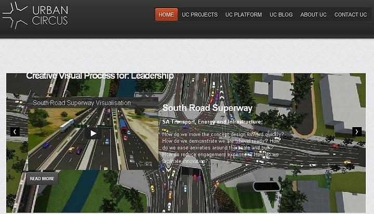Play the South Road Superway video
Screen dimensions: 374x214
[x=94, y=134]
